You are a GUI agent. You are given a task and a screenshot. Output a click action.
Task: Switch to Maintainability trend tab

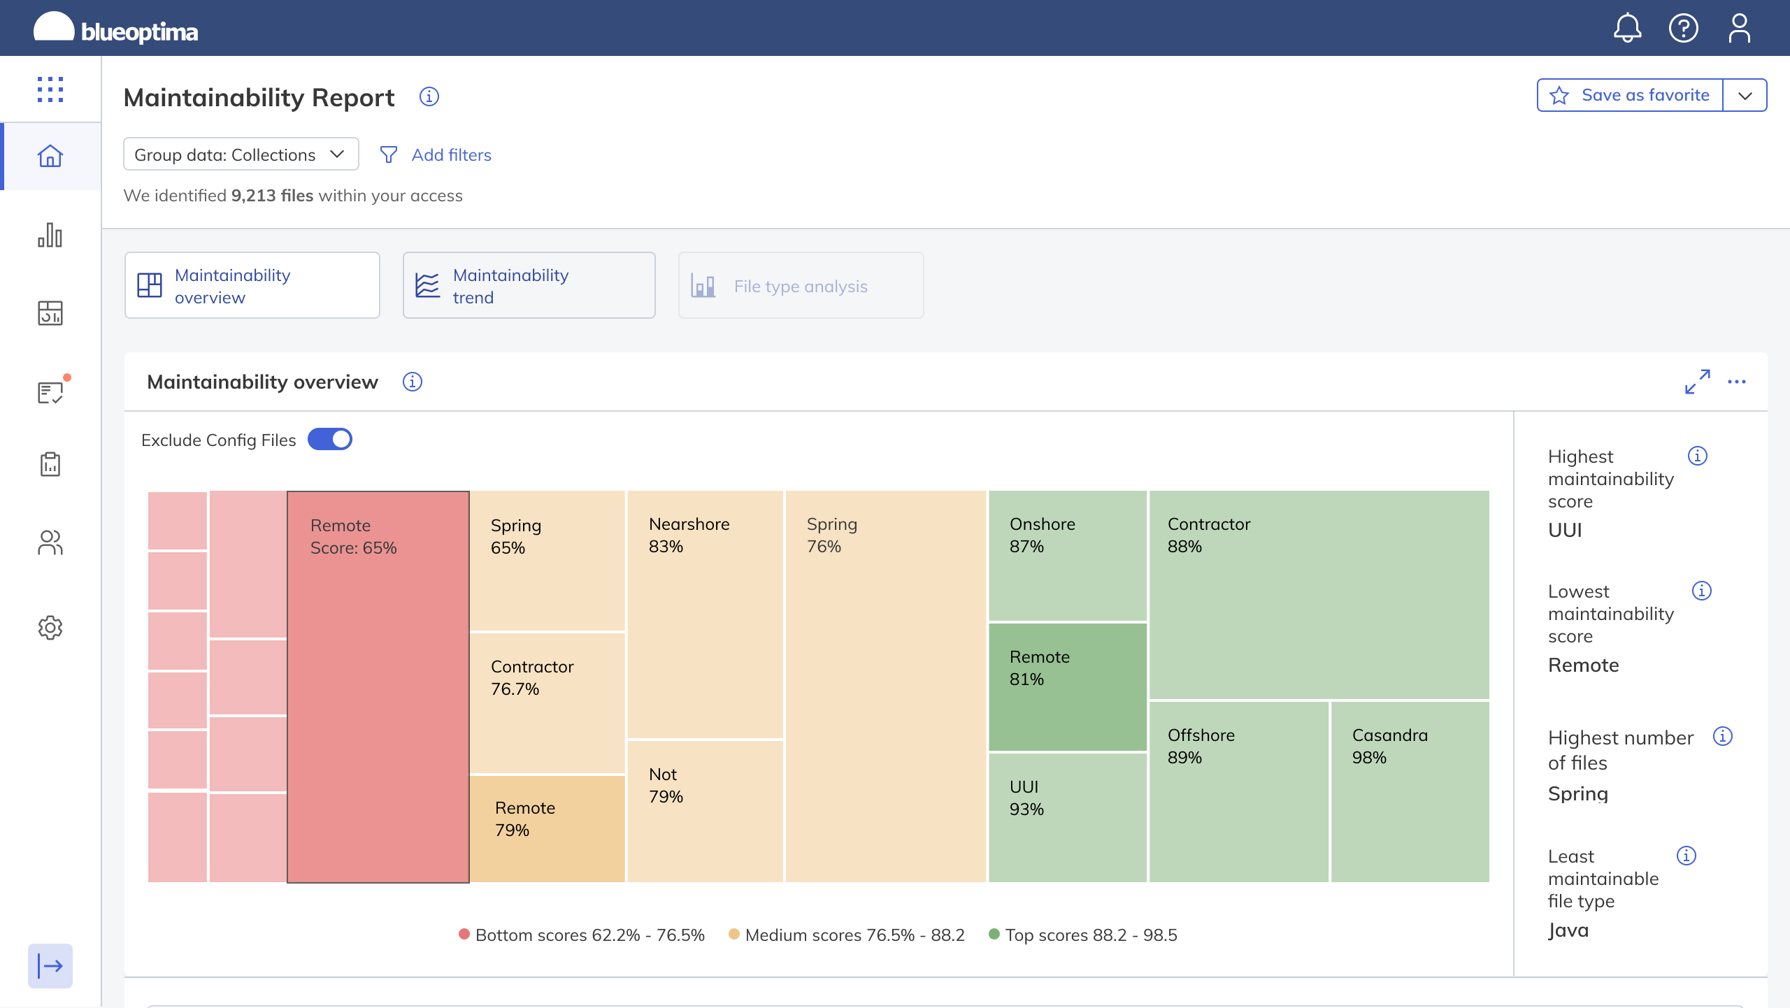[x=529, y=285]
